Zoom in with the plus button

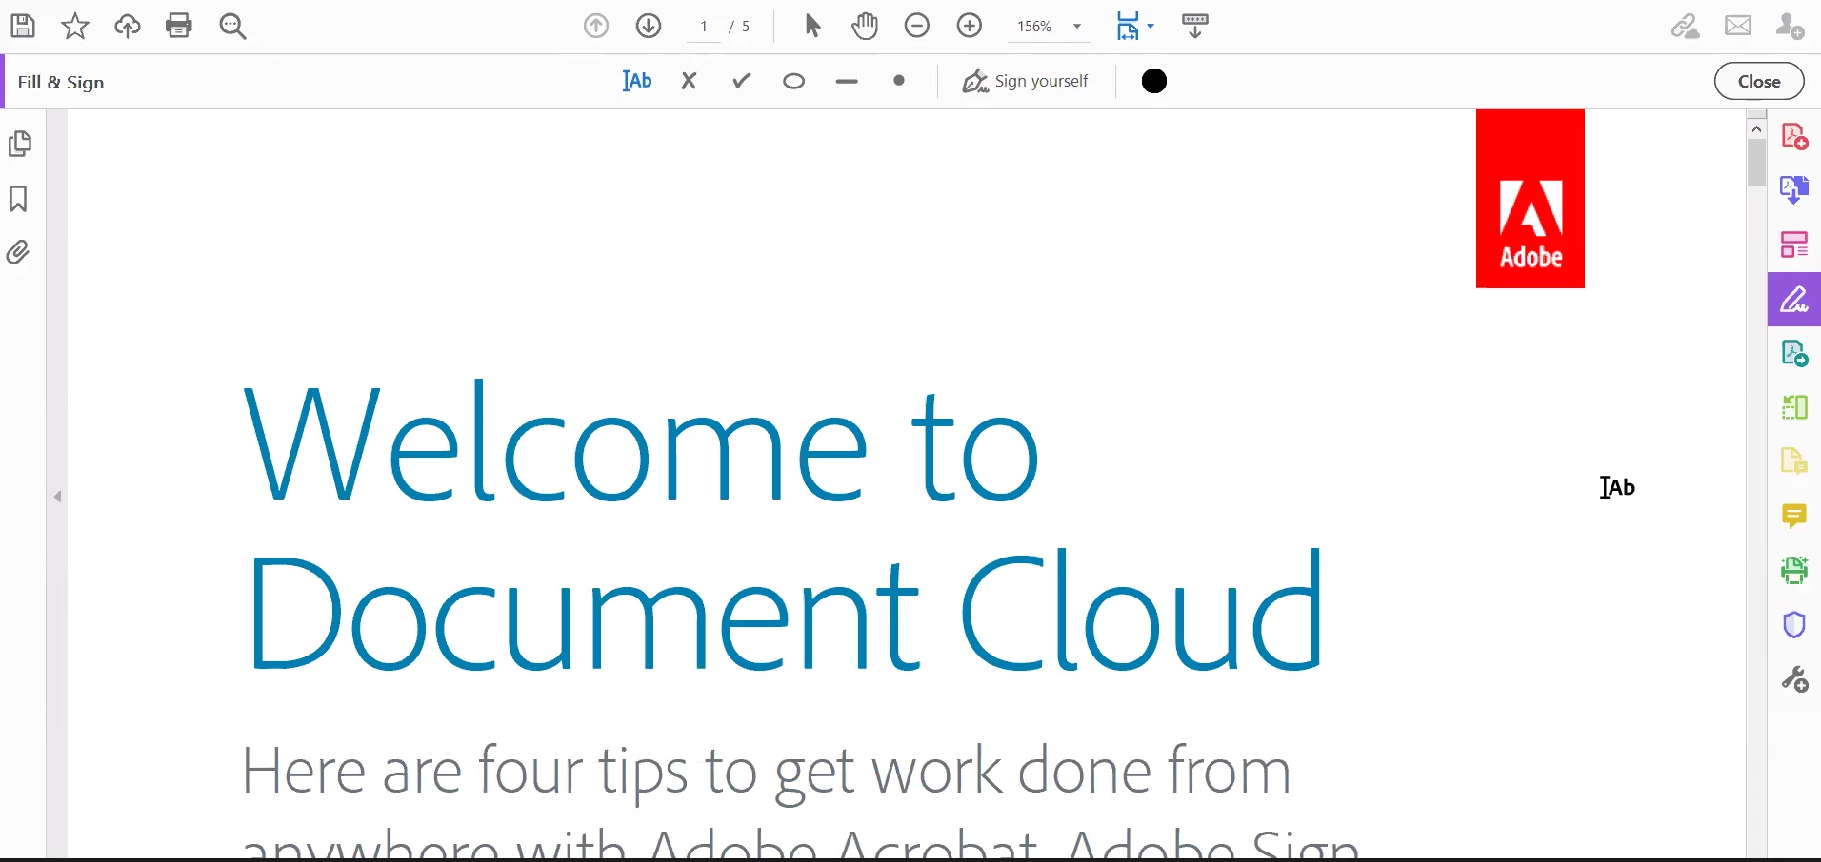[x=970, y=26]
